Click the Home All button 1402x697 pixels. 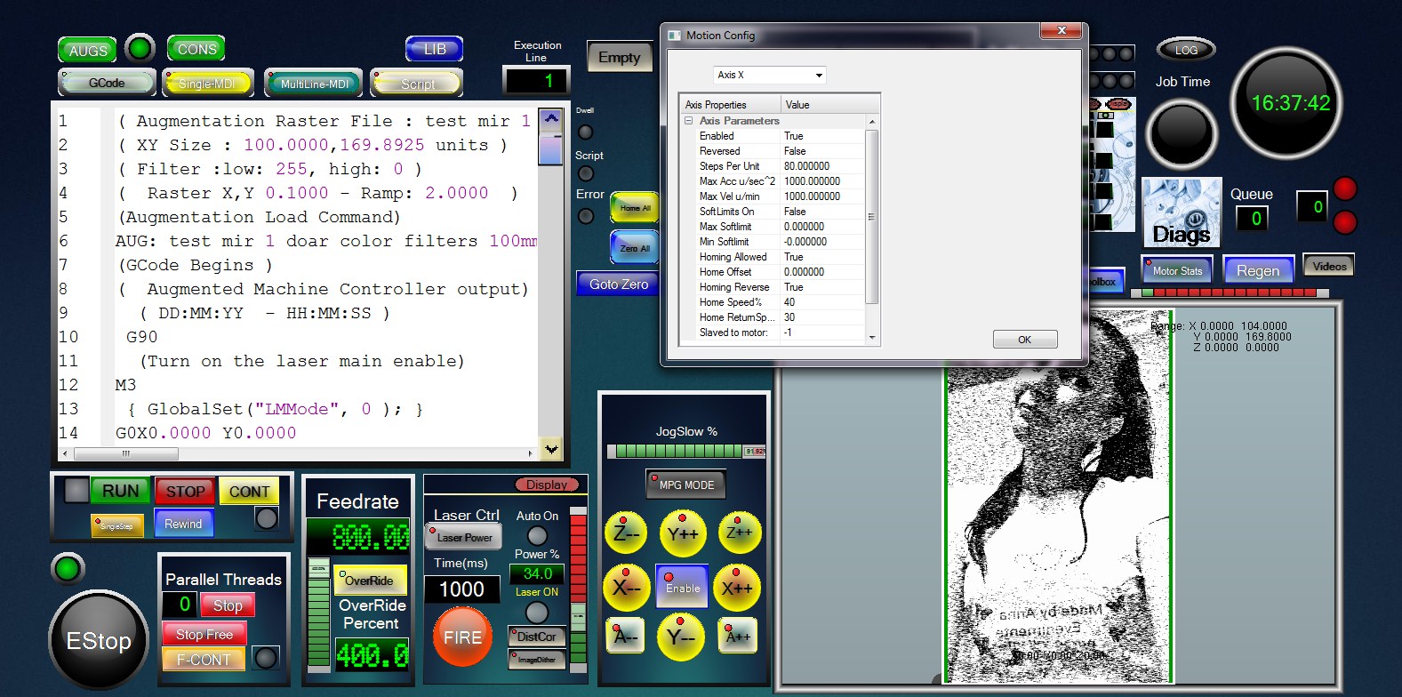pos(635,208)
